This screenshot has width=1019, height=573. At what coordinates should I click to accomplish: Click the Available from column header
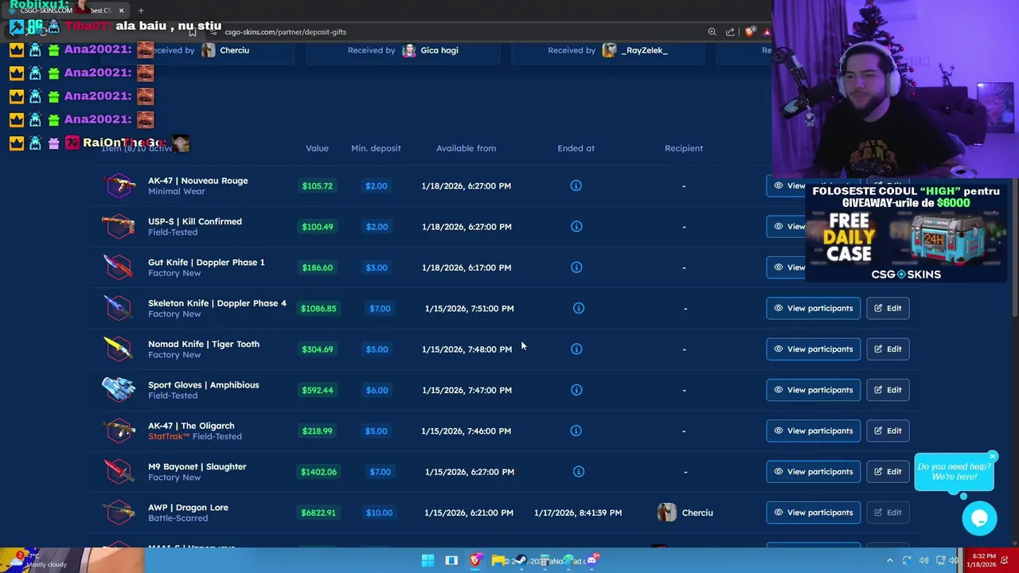pos(466,148)
